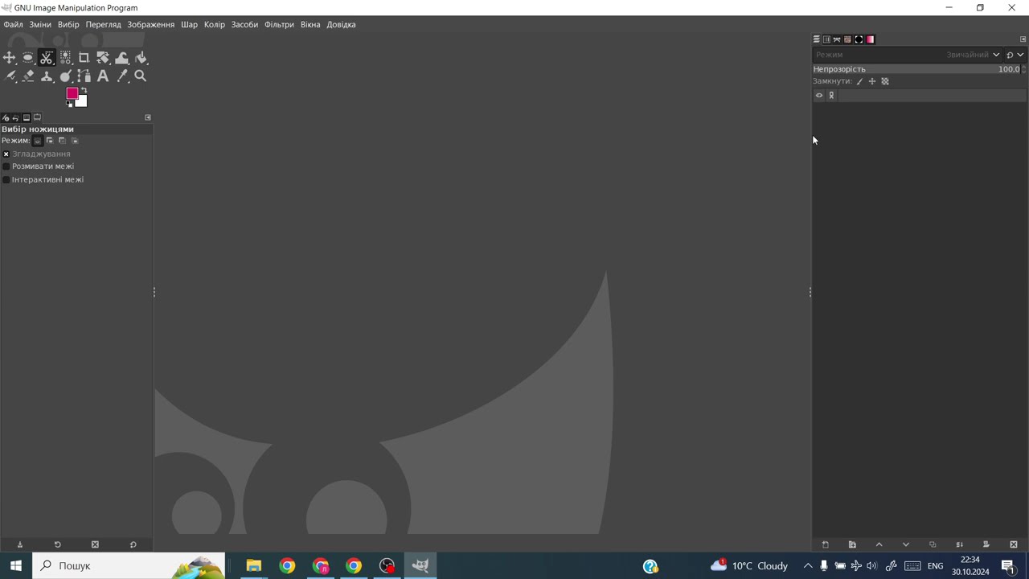Reset tool options to default values
The width and height of the screenshot is (1029, 579).
click(133, 544)
